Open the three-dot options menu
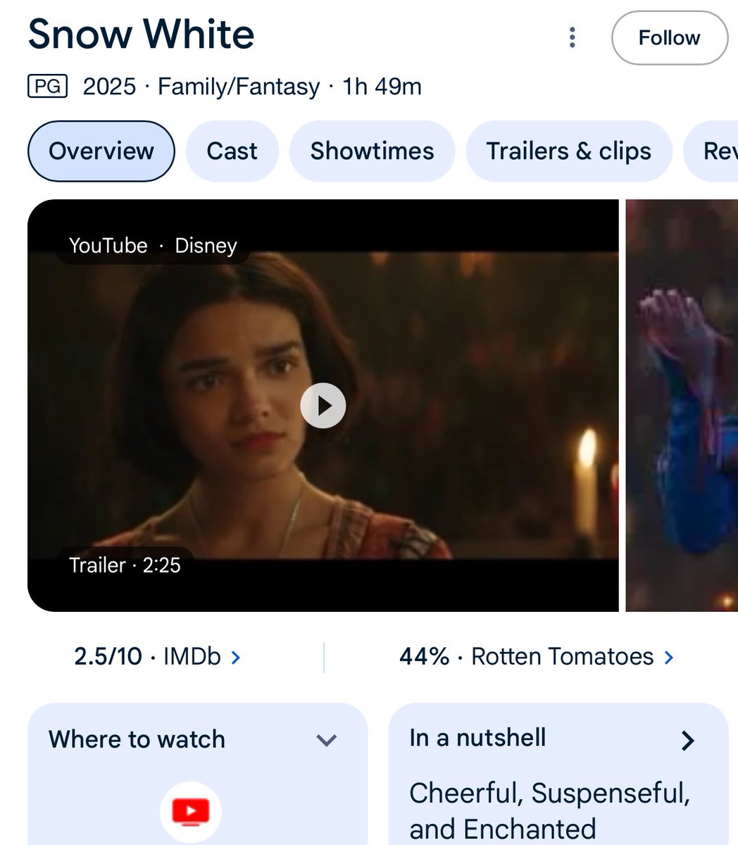 572,38
